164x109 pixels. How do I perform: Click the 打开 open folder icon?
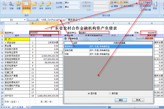[x=34, y=5]
